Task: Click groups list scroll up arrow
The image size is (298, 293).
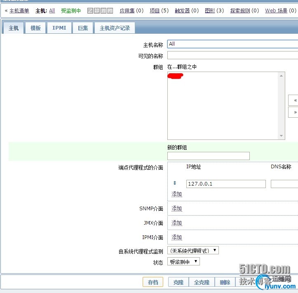Action: [281, 76]
